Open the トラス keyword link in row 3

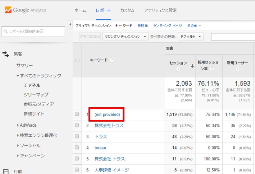(101, 137)
